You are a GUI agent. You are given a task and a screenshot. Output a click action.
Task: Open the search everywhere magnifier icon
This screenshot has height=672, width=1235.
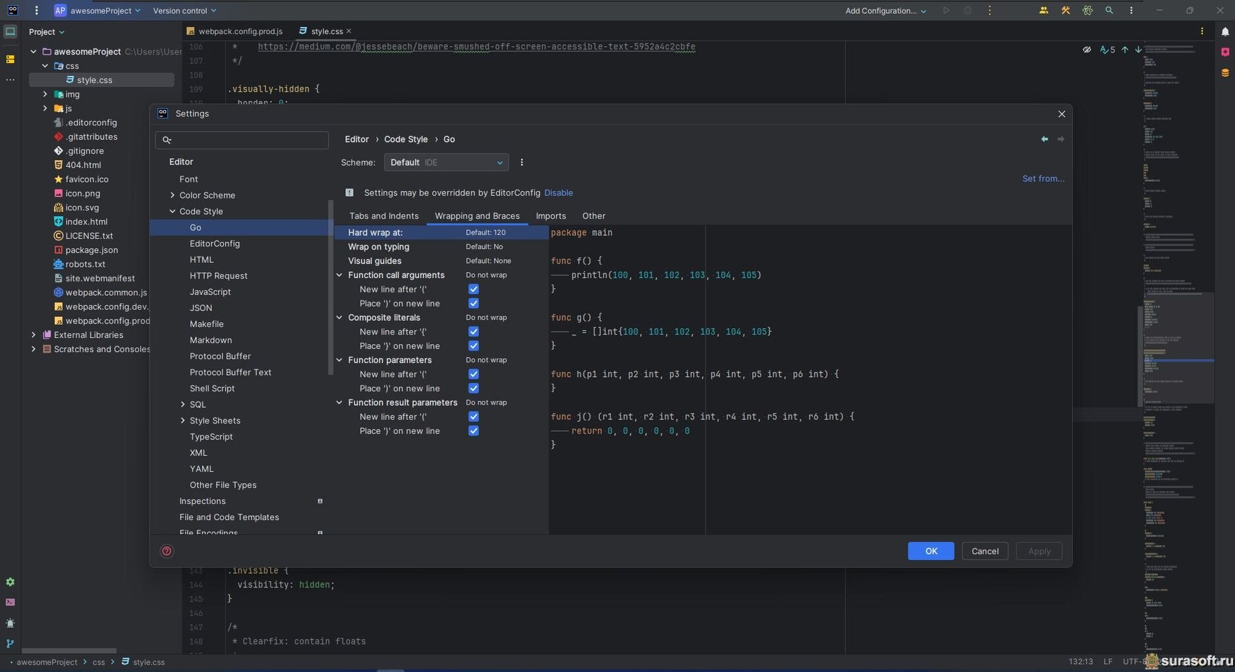(x=1109, y=11)
